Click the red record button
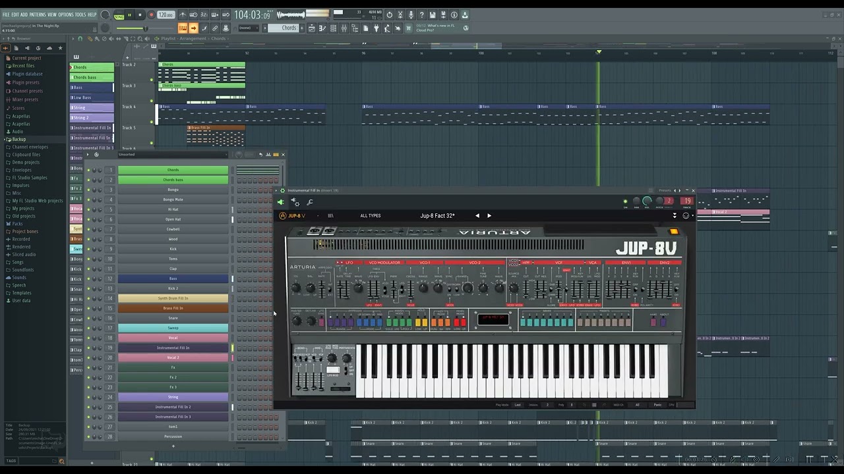The width and height of the screenshot is (844, 474). pos(151,15)
